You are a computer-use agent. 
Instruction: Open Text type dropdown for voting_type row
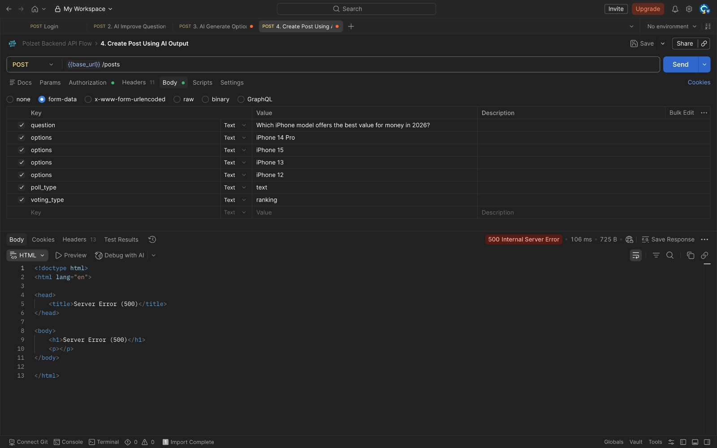(x=235, y=200)
